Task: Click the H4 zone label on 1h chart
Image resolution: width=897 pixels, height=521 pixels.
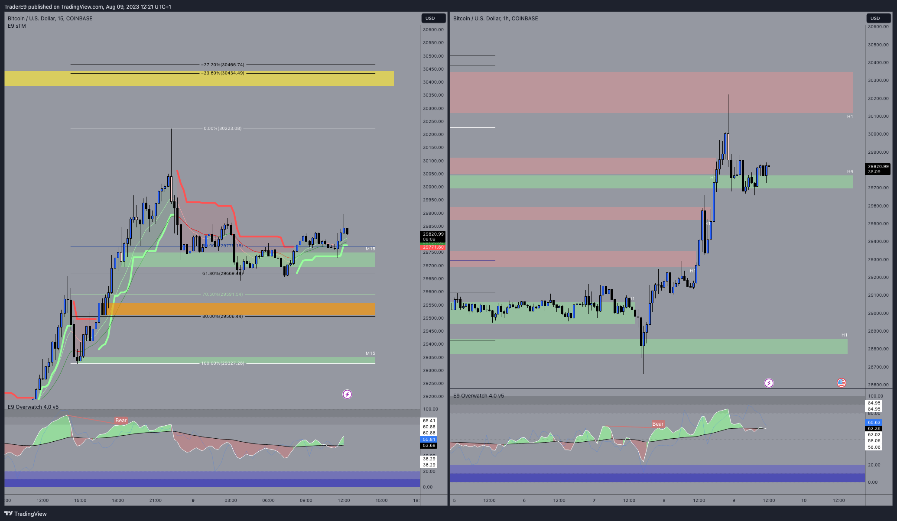Action: coord(850,172)
